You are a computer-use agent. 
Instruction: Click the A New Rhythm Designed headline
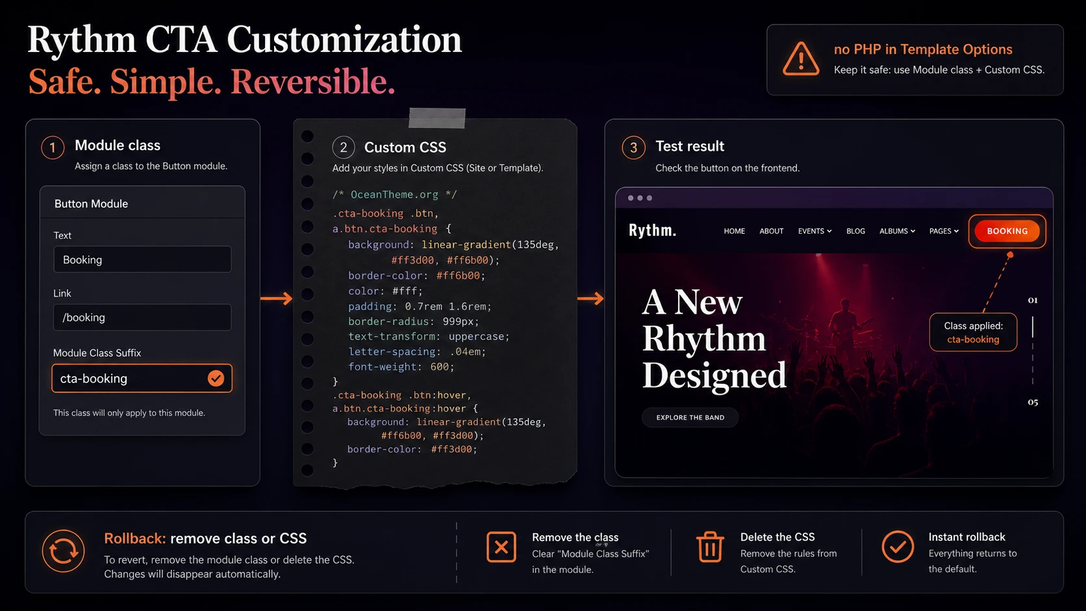[714, 338]
